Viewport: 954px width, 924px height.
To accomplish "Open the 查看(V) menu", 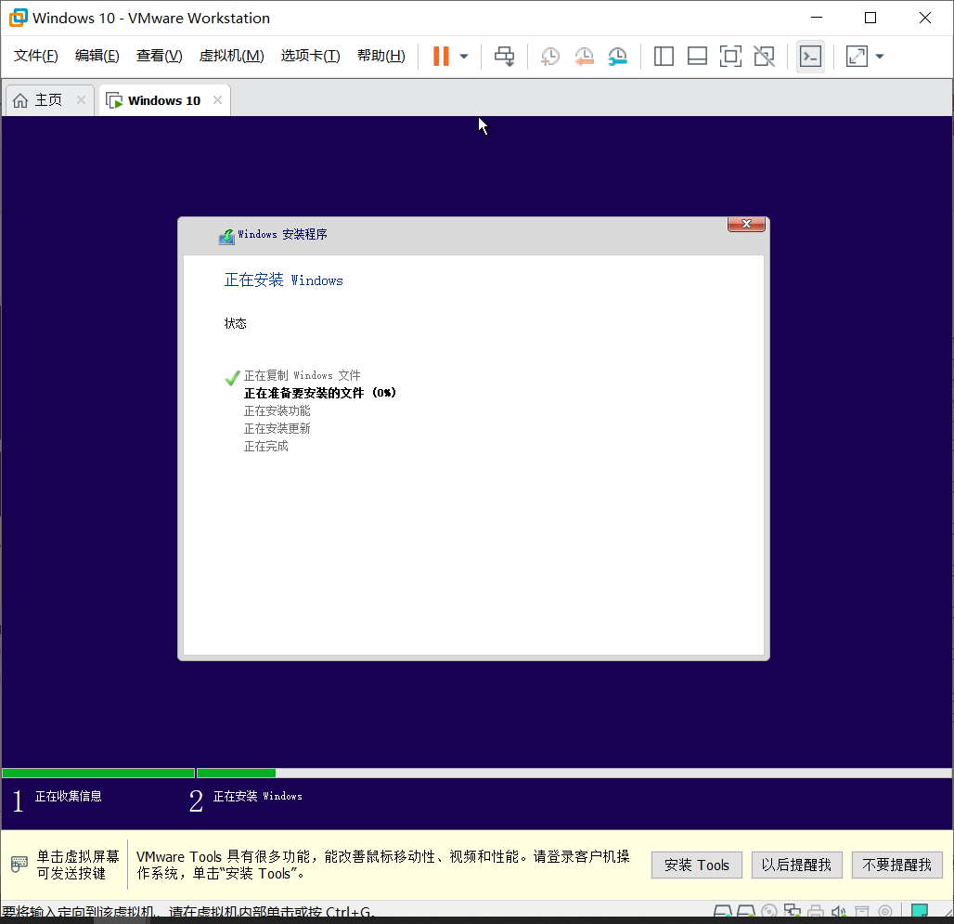I will click(x=160, y=56).
